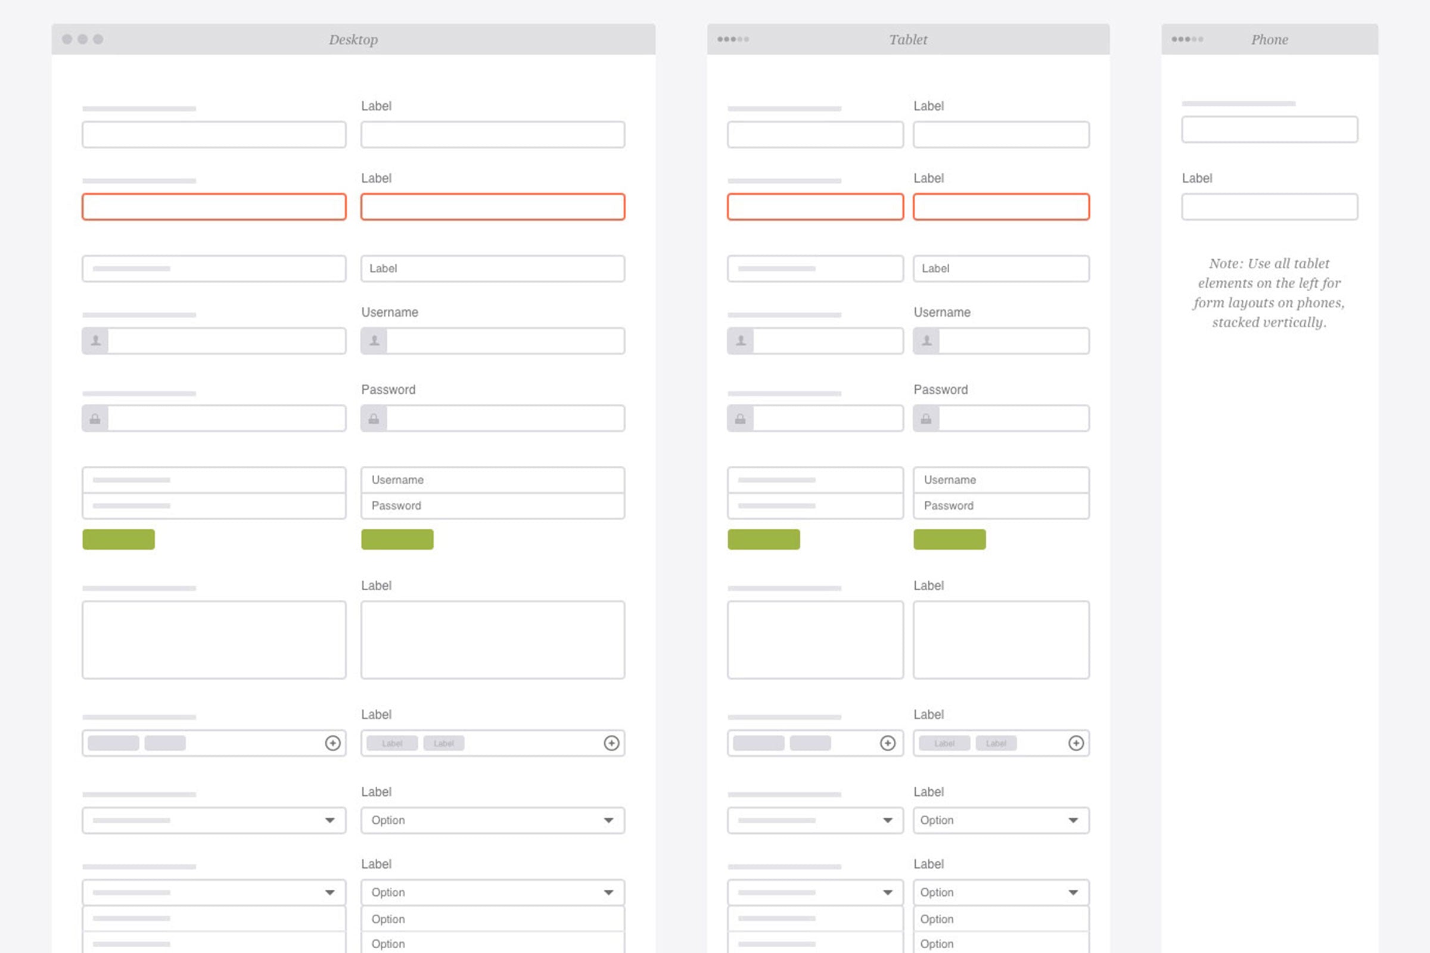Click user icon in Tablet's labeled Username field
The height and width of the screenshot is (953, 1430).
click(927, 341)
